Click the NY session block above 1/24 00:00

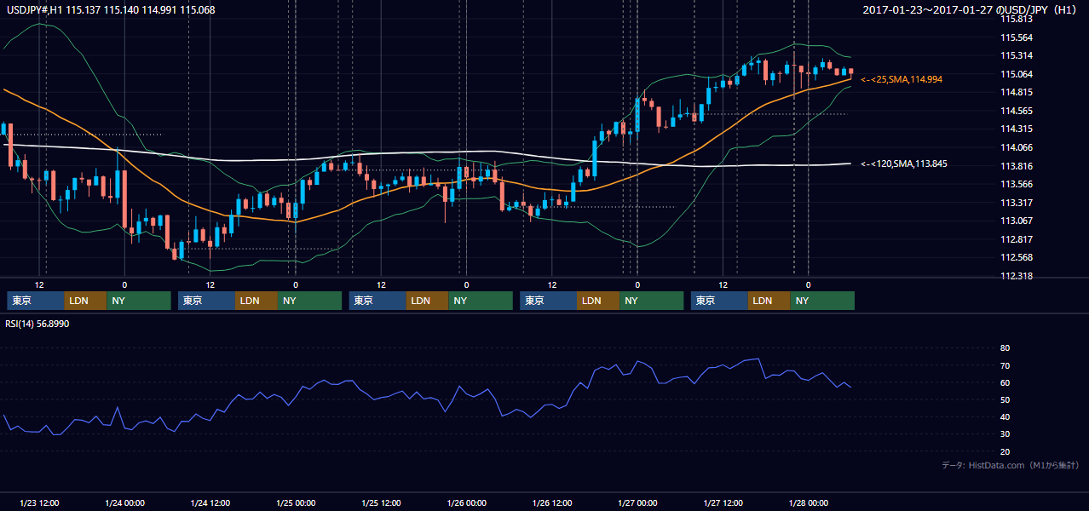tap(139, 301)
